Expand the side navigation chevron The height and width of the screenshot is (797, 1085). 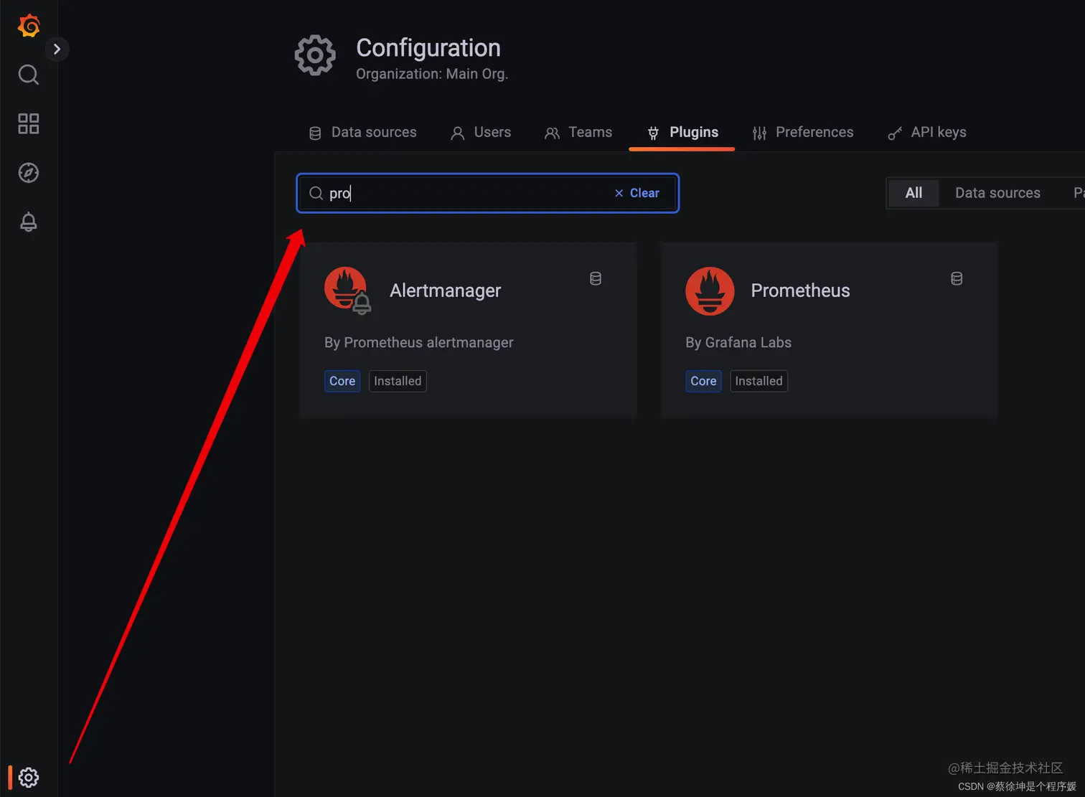pos(57,49)
